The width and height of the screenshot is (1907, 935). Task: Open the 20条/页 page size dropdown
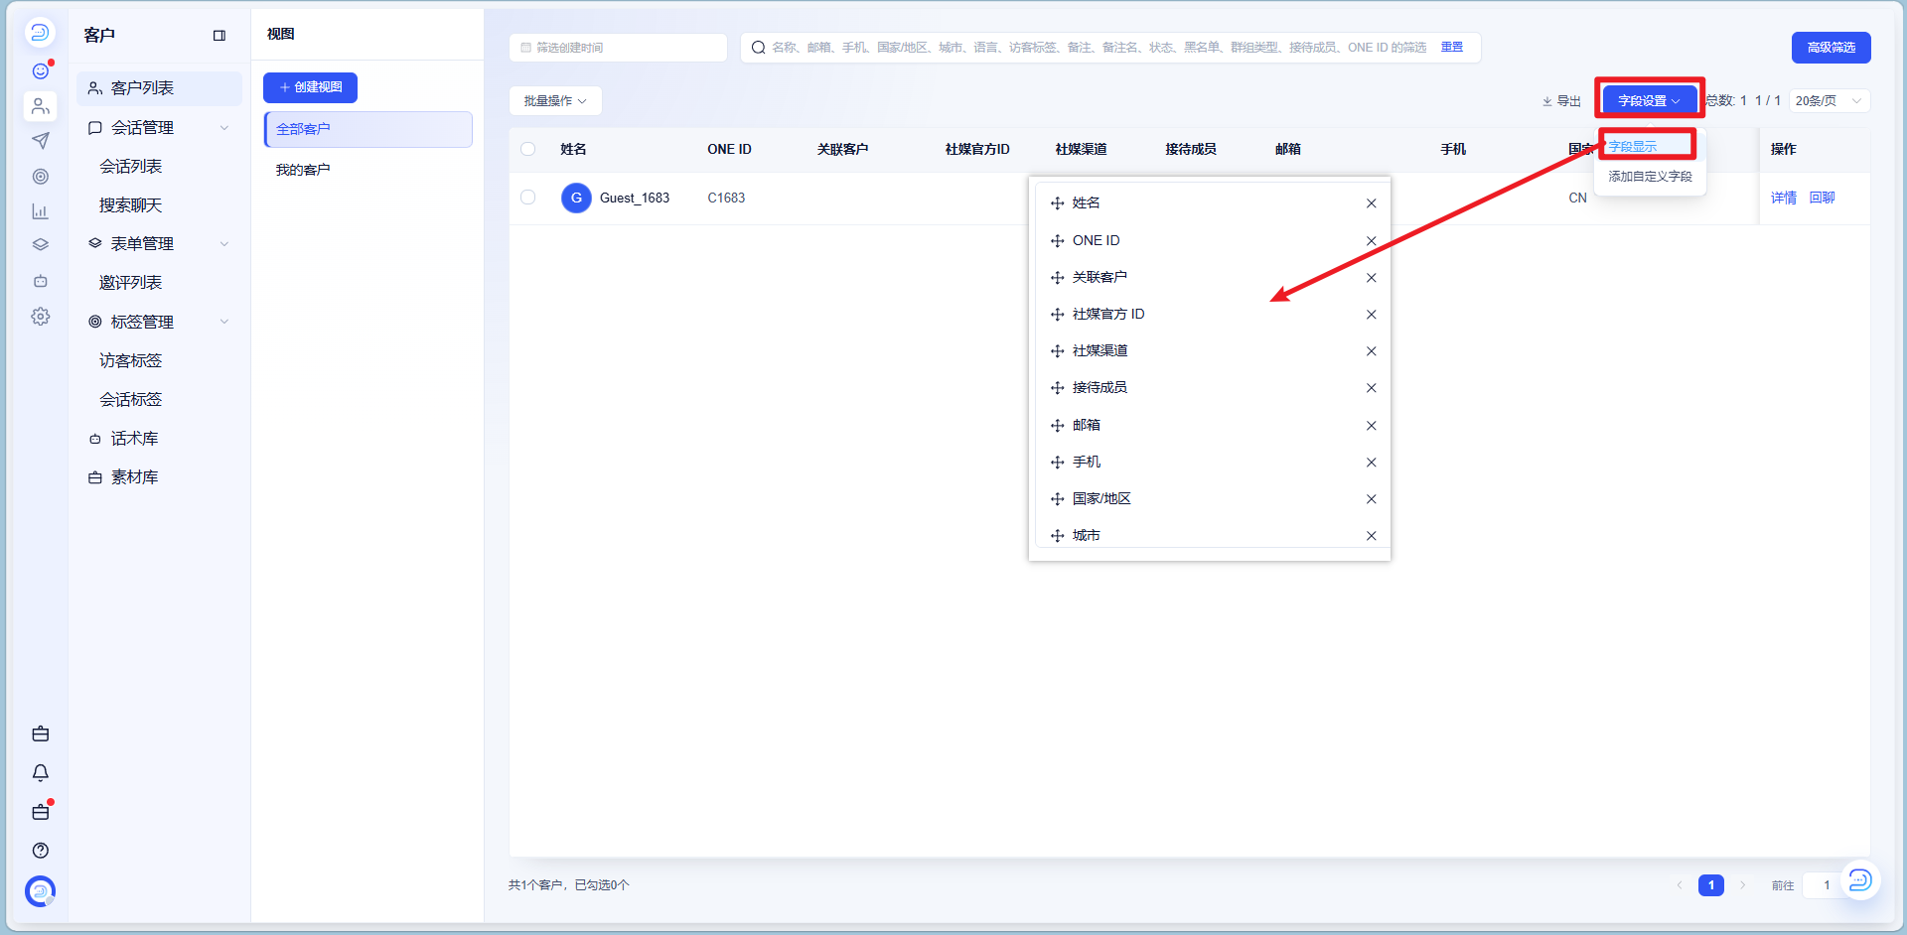pos(1830,101)
